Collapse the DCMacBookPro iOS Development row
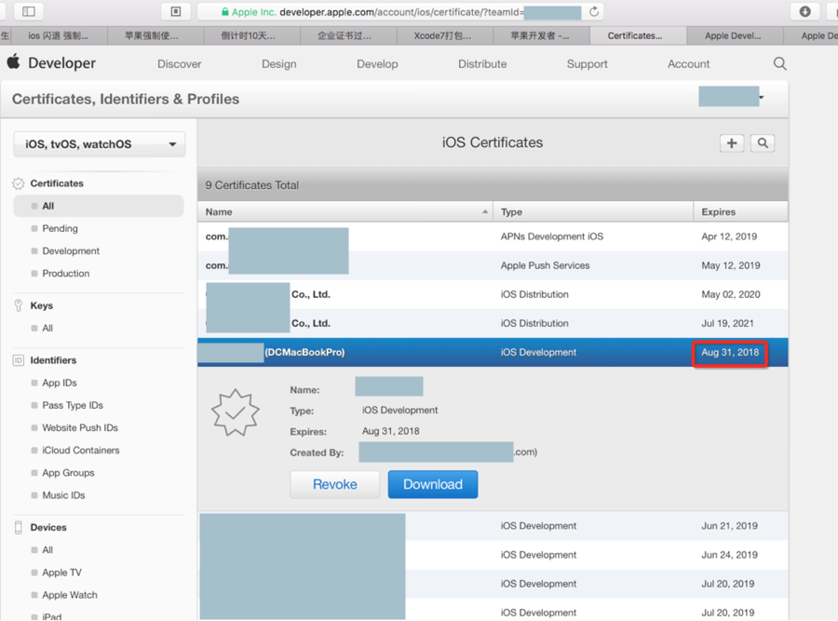The width and height of the screenshot is (838, 621). click(493, 352)
